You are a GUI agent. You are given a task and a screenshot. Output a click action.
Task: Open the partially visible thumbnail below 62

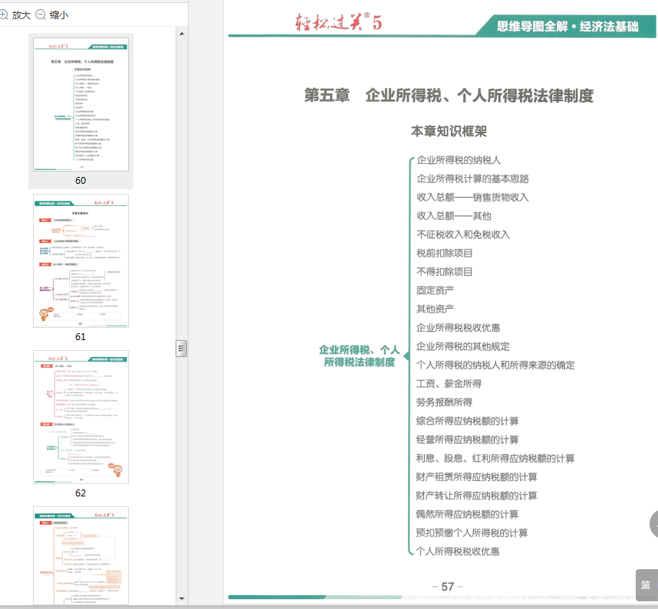[x=81, y=556]
